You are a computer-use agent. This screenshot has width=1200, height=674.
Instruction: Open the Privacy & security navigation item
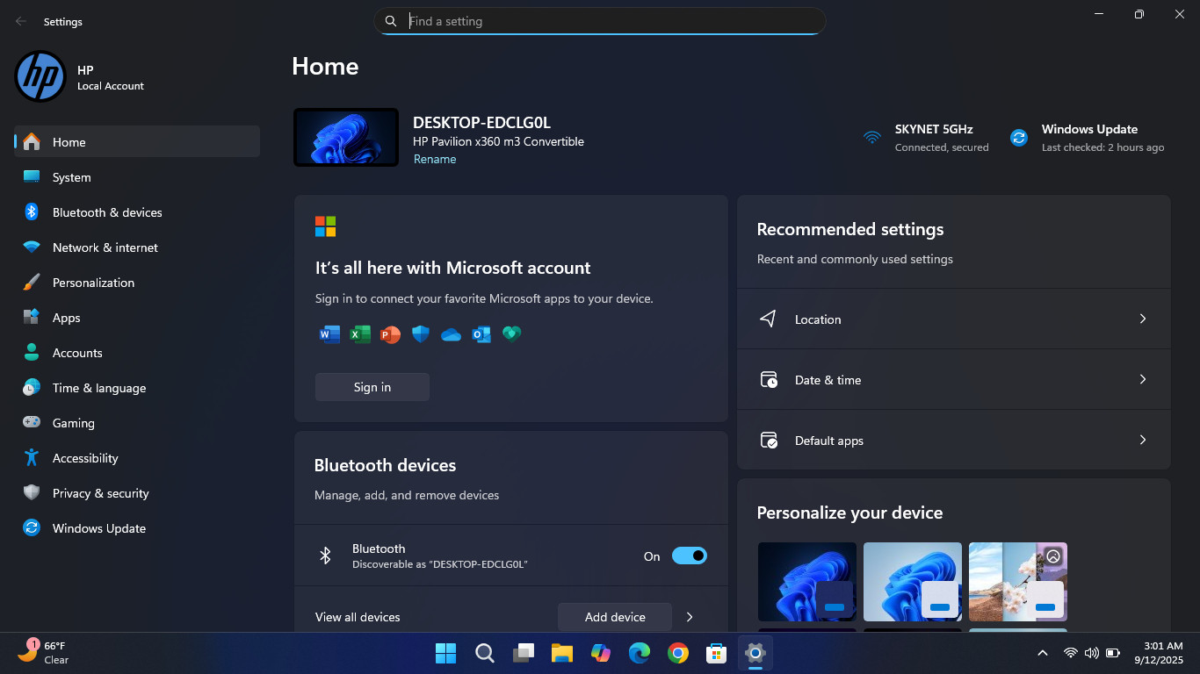[137, 492]
